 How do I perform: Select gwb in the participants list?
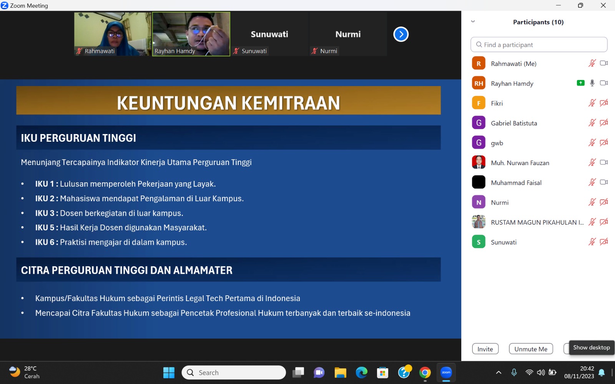click(497, 143)
